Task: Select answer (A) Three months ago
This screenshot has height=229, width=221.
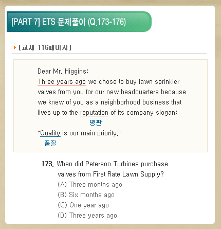Action: (x=90, y=185)
